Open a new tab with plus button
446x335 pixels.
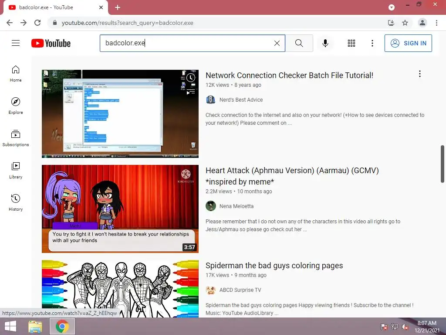pyautogui.click(x=118, y=7)
